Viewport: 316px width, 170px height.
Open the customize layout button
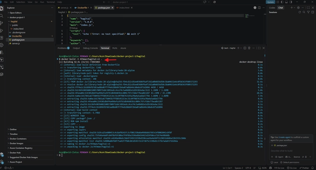pyautogui.click(x=278, y=2)
